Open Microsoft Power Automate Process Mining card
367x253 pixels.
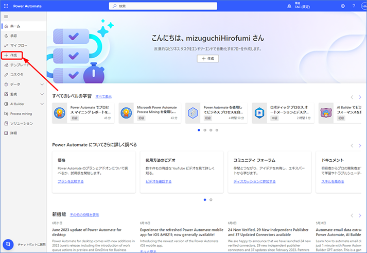150,113
